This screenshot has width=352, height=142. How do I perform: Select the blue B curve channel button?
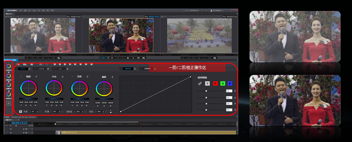point(229,83)
